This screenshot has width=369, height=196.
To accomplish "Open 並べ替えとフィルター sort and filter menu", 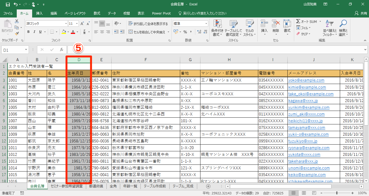I will [330, 28].
